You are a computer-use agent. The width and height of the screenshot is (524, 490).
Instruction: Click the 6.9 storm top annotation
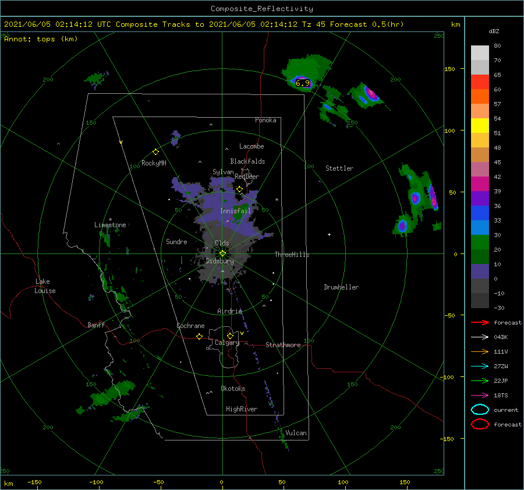coord(302,83)
